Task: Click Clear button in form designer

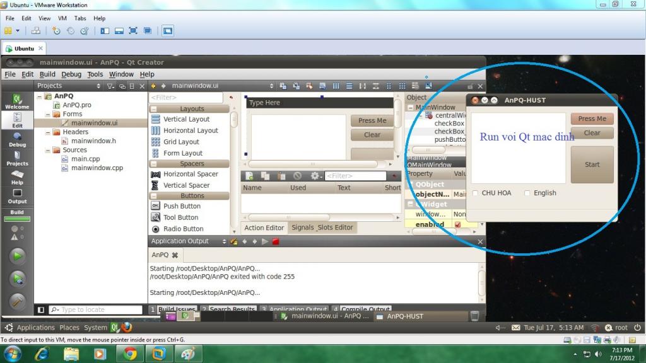Action: (372, 135)
